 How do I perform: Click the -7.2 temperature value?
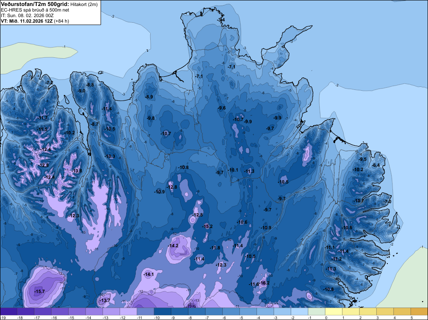point(49,83)
